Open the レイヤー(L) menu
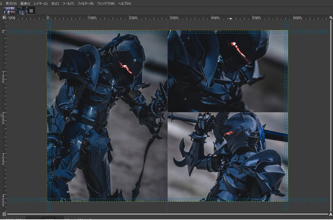333x220 pixels. tap(41, 3)
